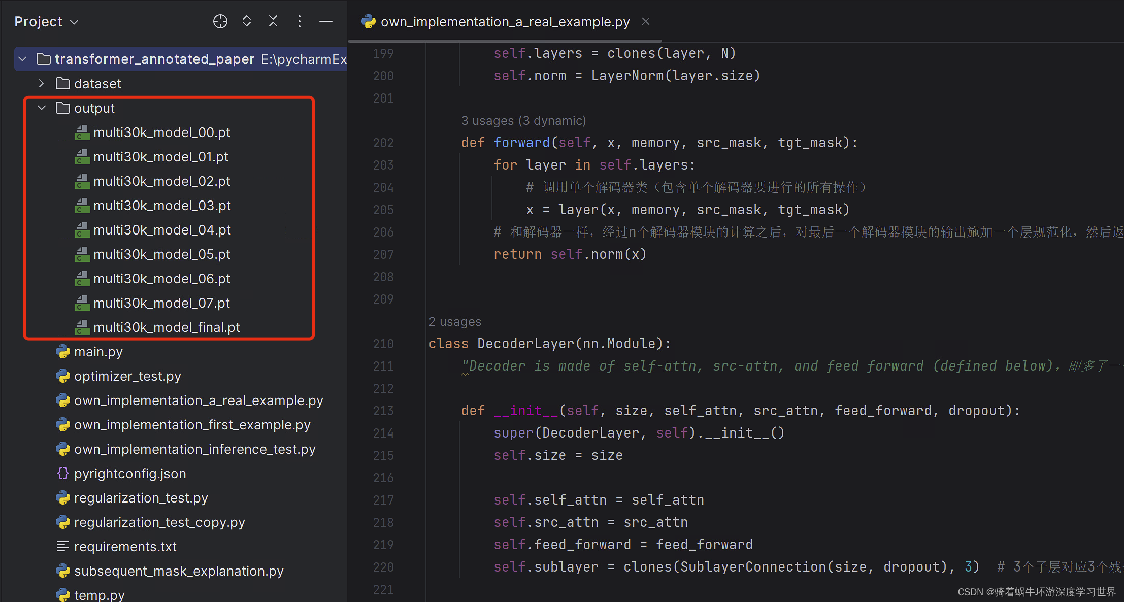
Task: Click the project root folder icon
Action: 44,59
